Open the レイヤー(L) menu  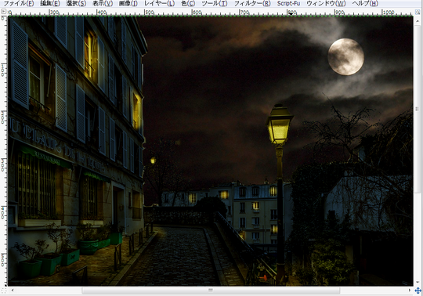[159, 3]
